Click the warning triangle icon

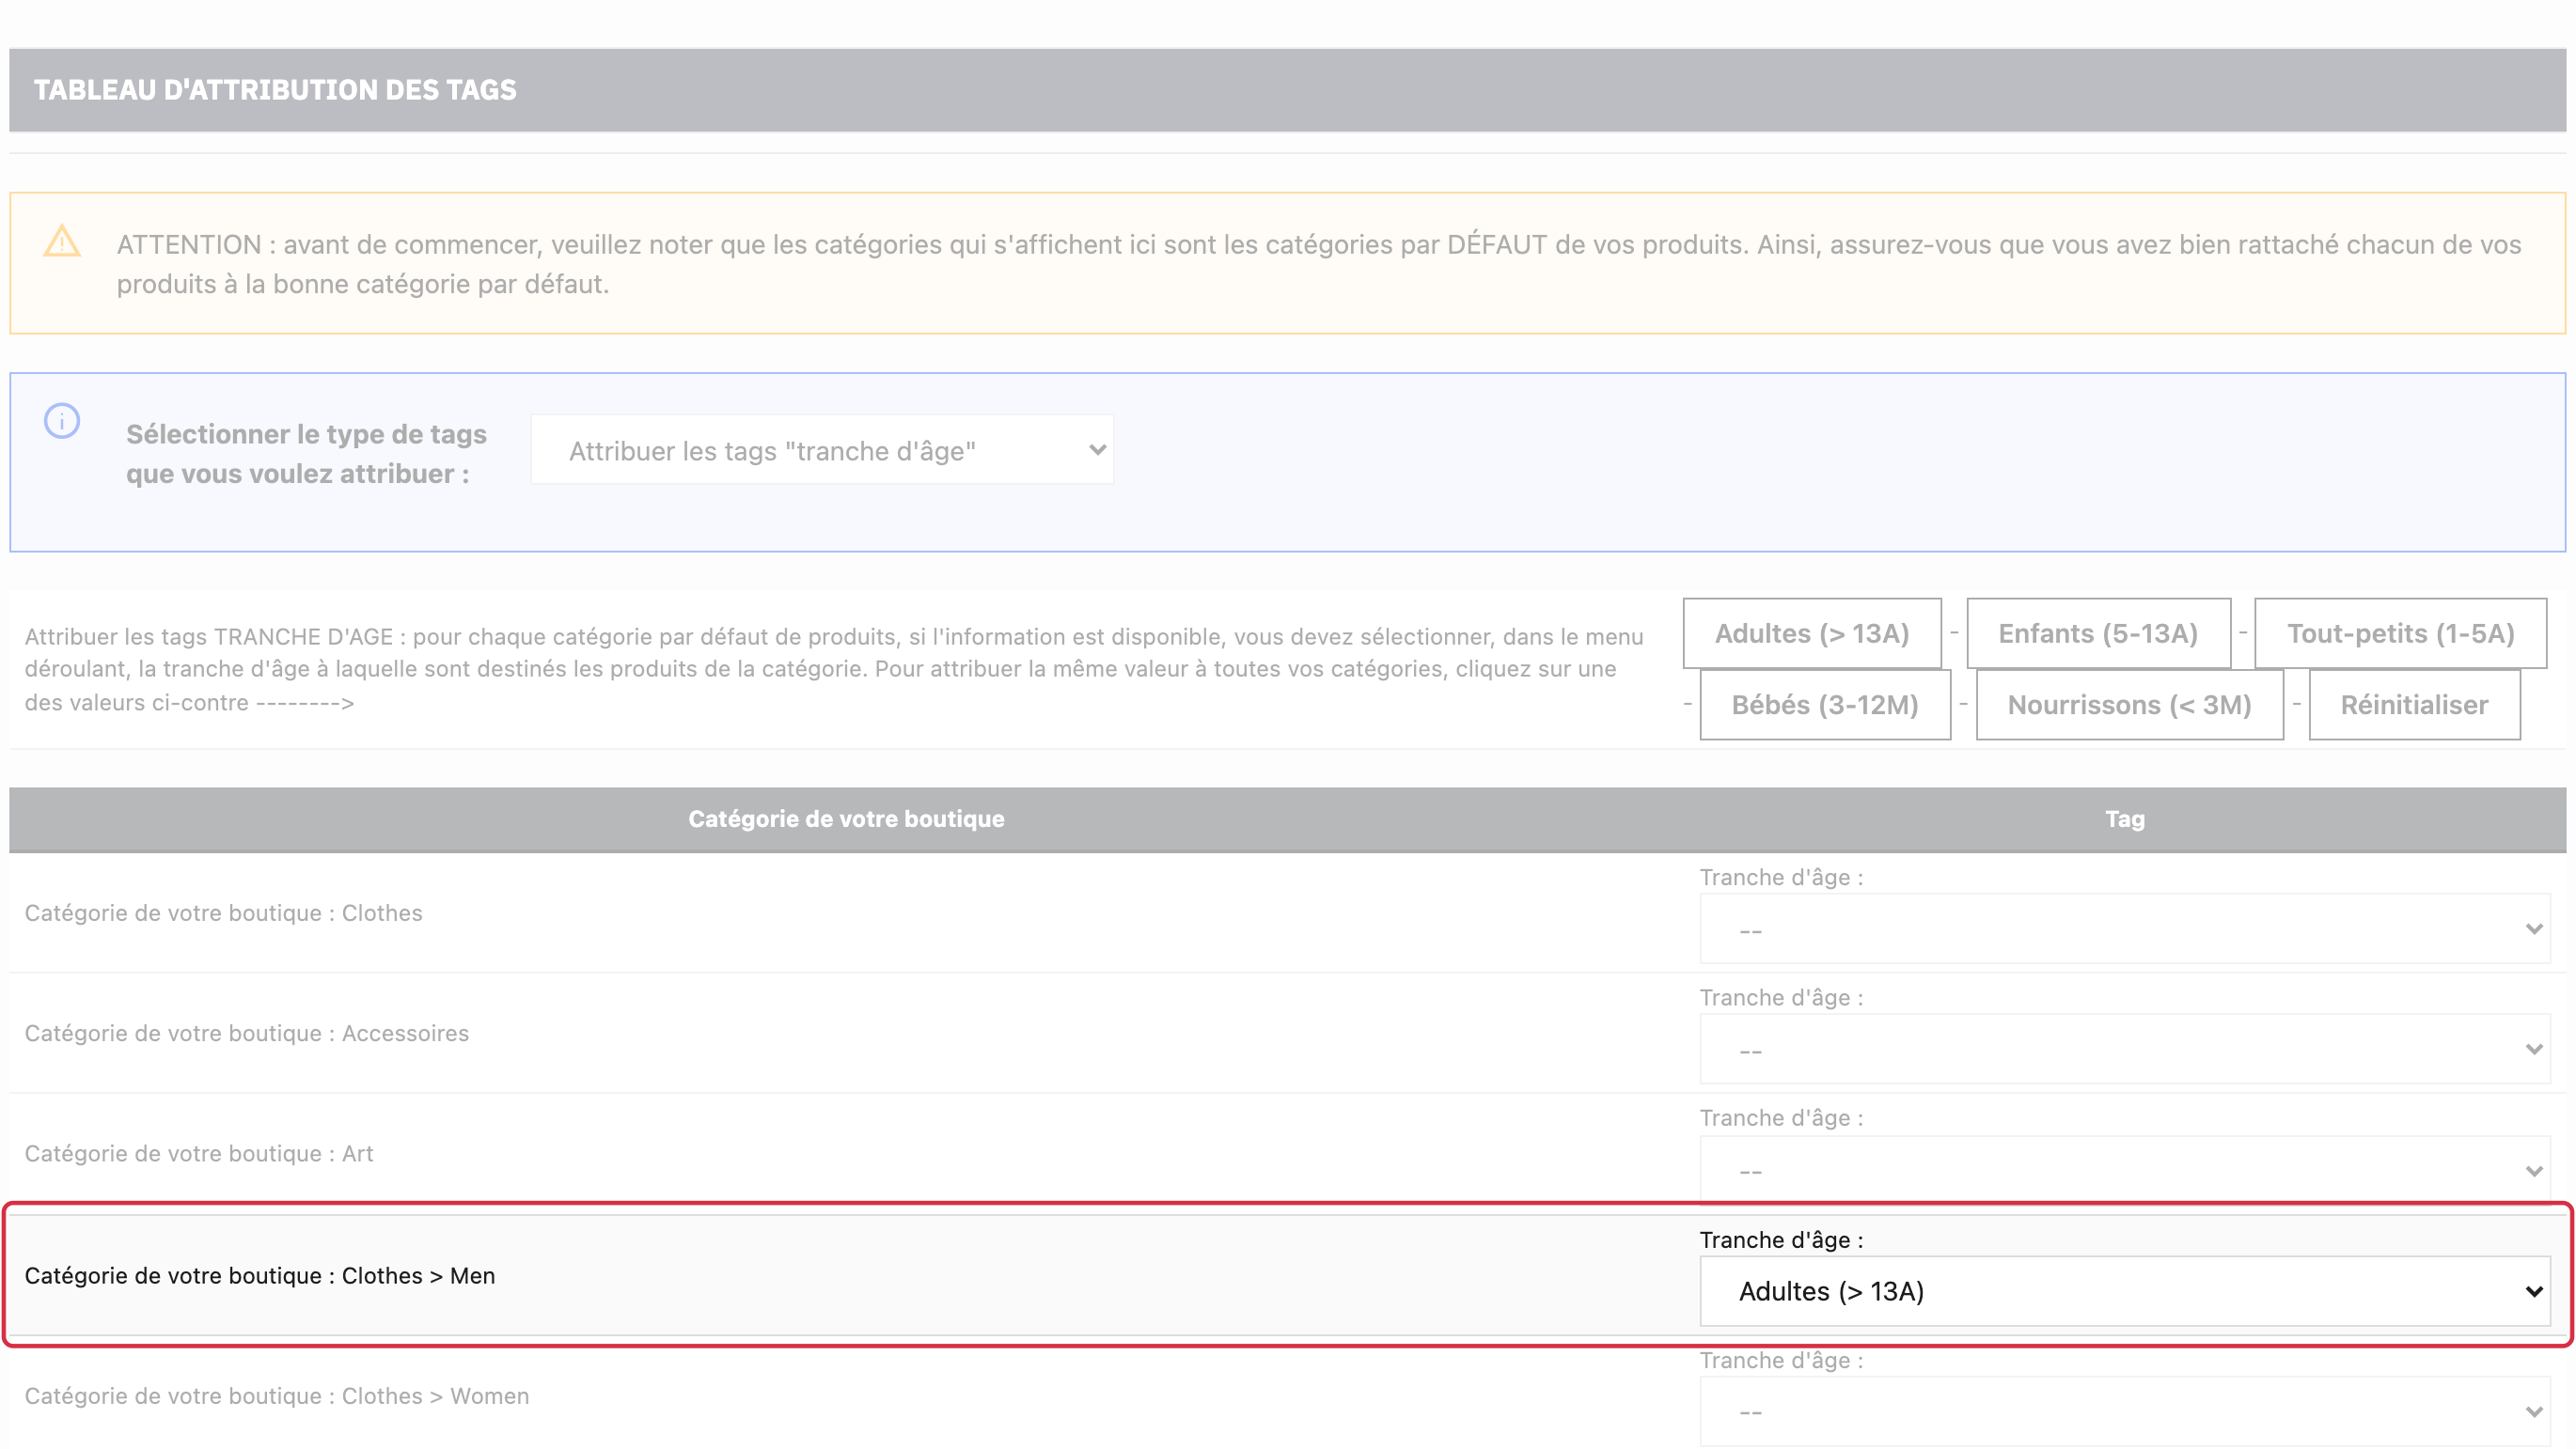pos(62,241)
